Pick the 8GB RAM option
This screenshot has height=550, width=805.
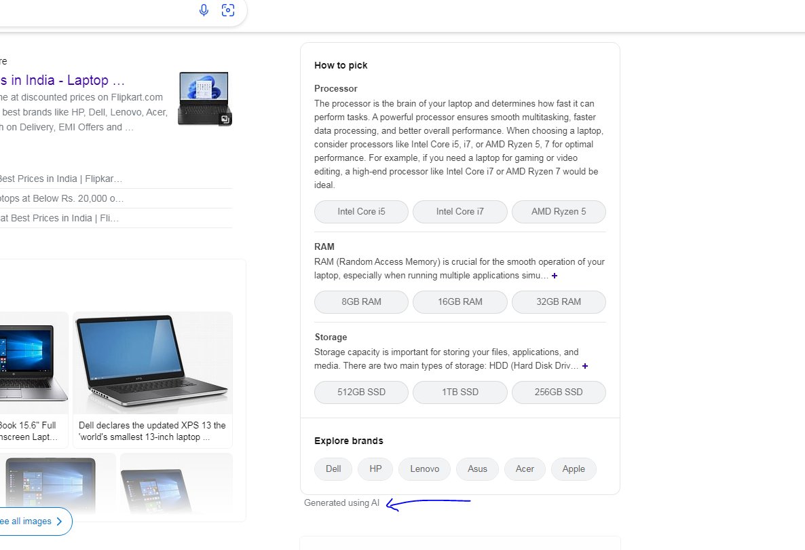361,301
